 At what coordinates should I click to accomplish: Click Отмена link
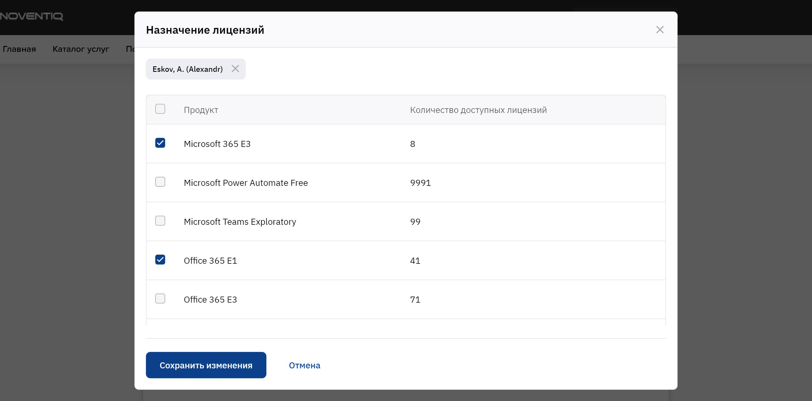(x=304, y=365)
